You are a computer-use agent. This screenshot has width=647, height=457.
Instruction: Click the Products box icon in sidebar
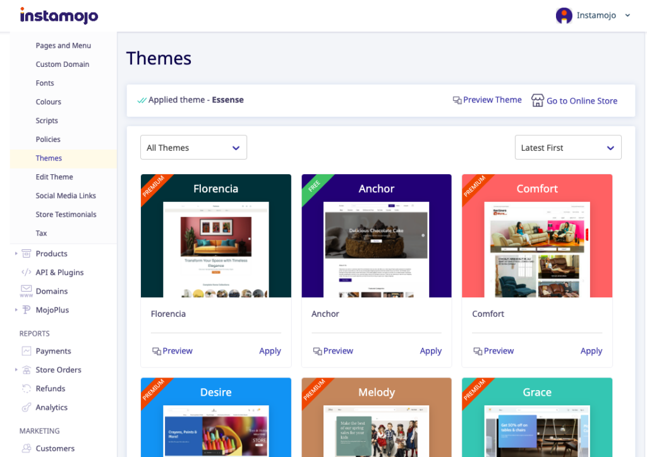[x=27, y=254]
